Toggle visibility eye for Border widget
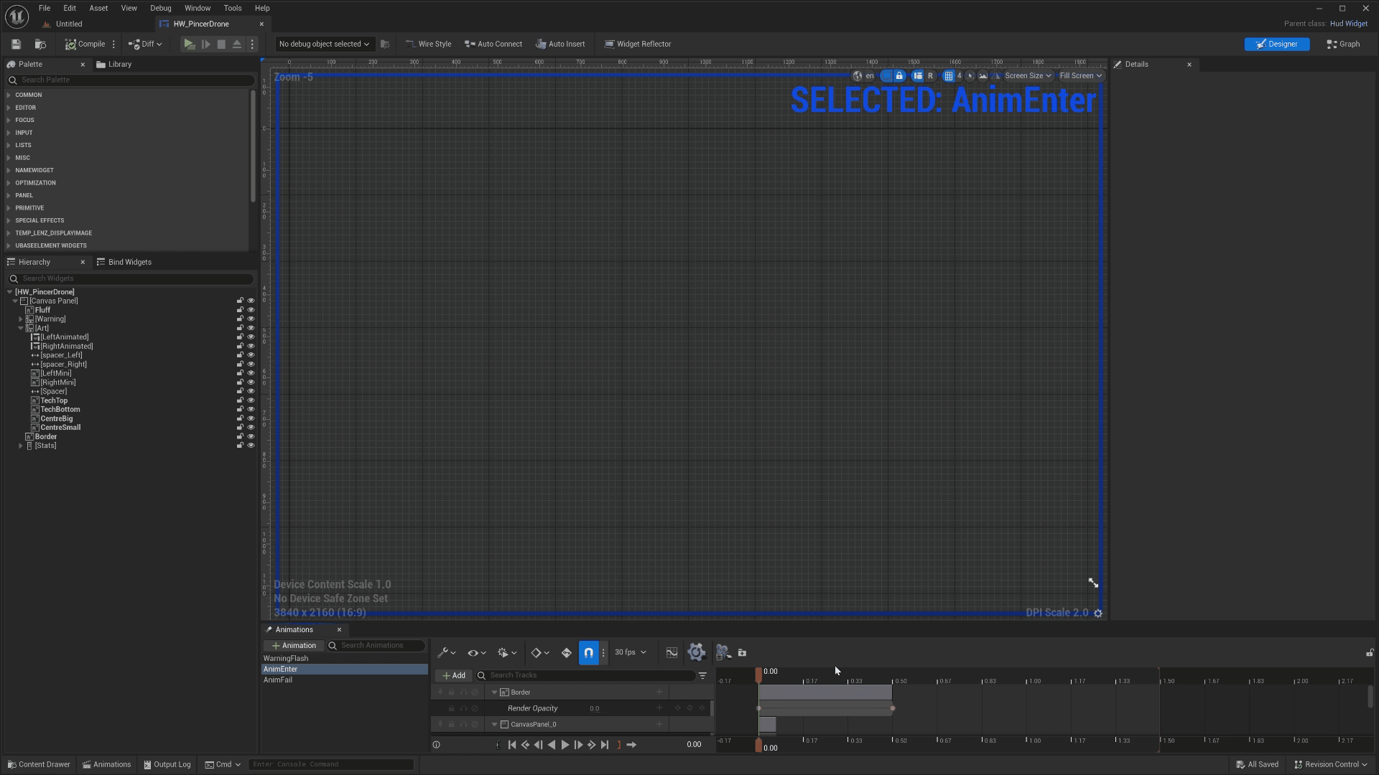This screenshot has height=775, width=1379. [x=251, y=436]
